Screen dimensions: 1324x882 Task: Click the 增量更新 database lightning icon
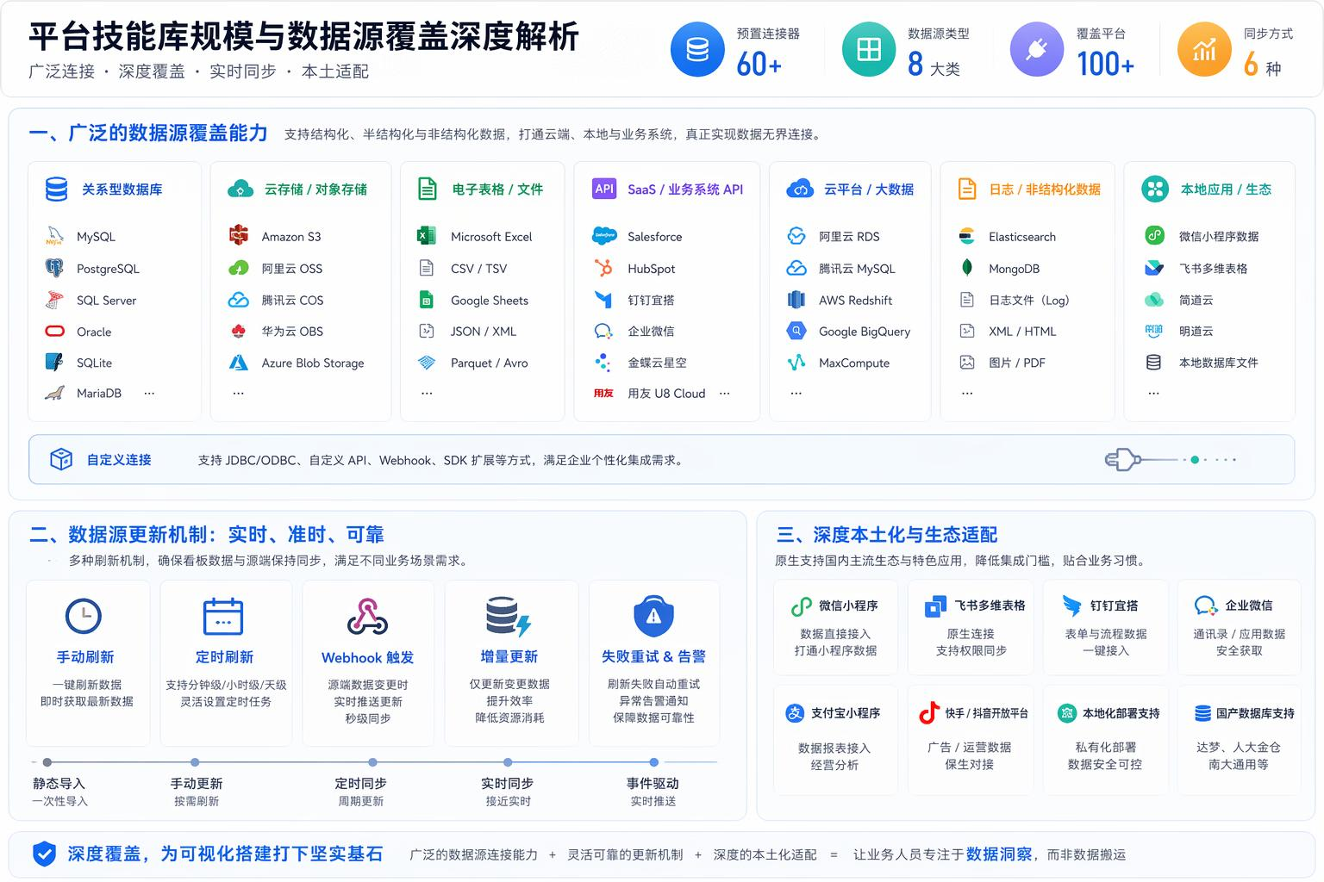click(508, 617)
